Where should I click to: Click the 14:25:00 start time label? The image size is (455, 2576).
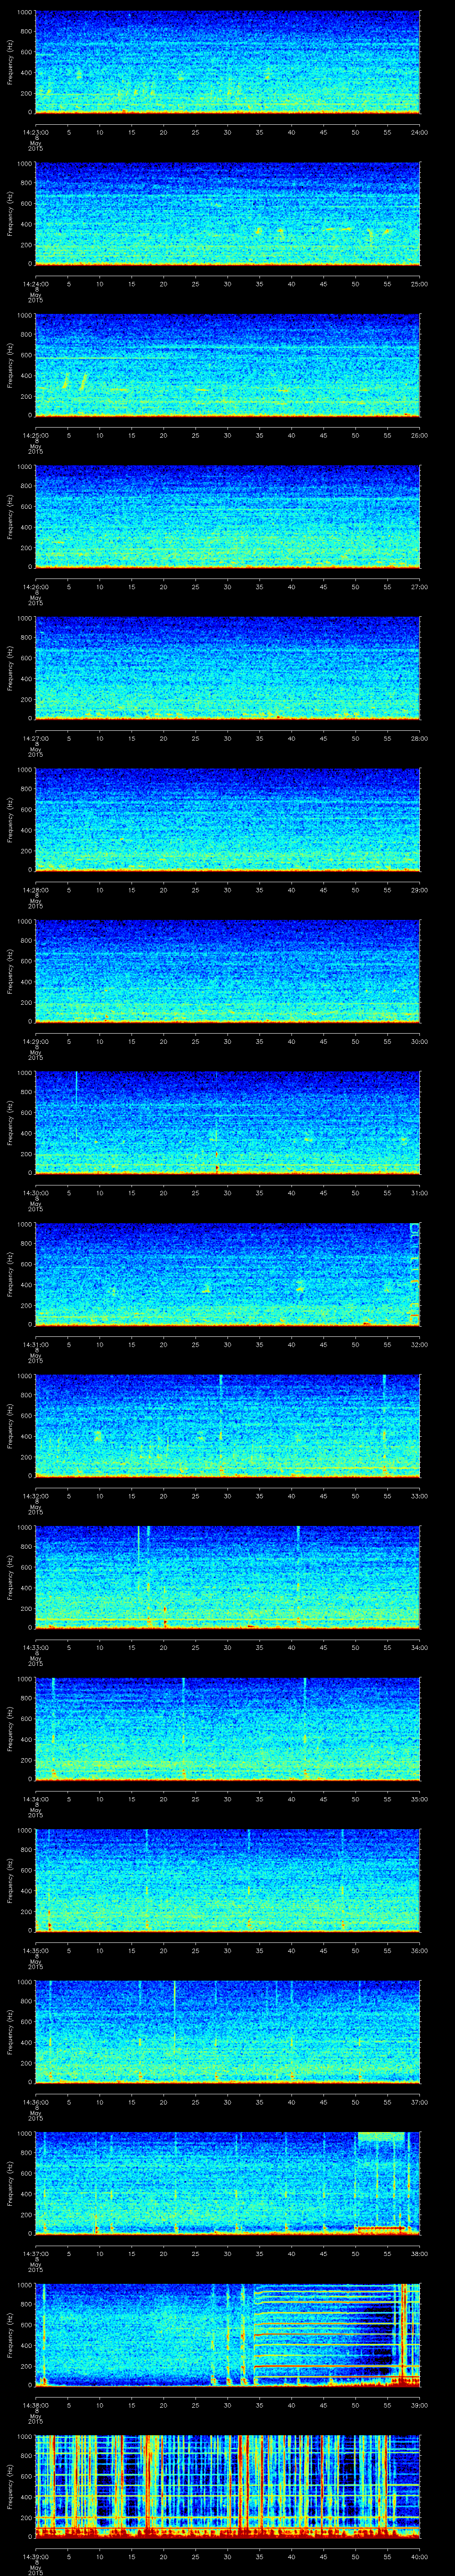[35, 435]
